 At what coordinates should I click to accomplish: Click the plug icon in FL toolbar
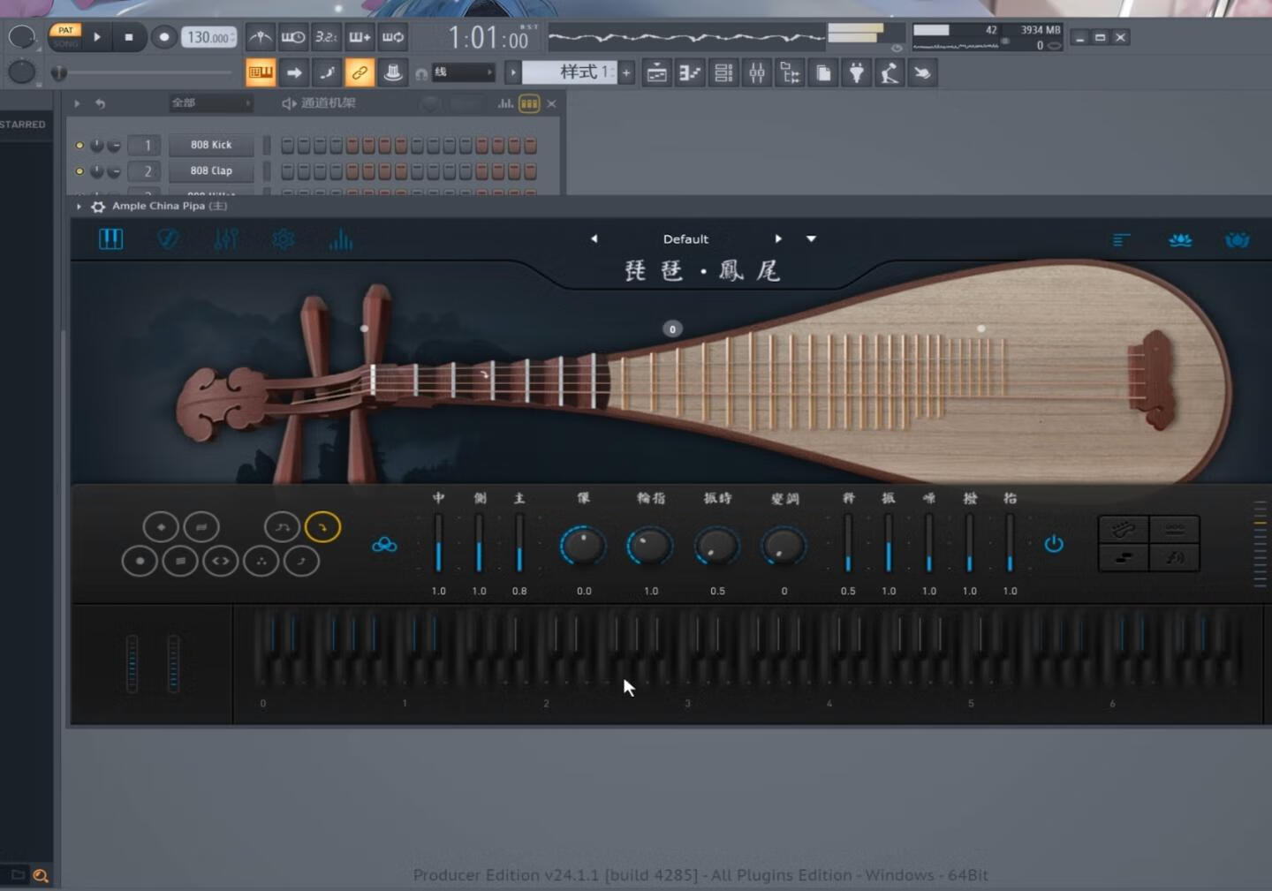click(856, 73)
